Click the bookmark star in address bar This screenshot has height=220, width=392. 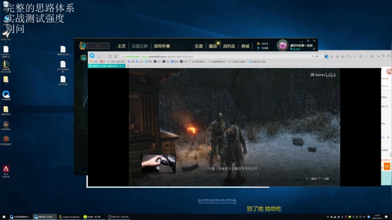tap(123, 57)
